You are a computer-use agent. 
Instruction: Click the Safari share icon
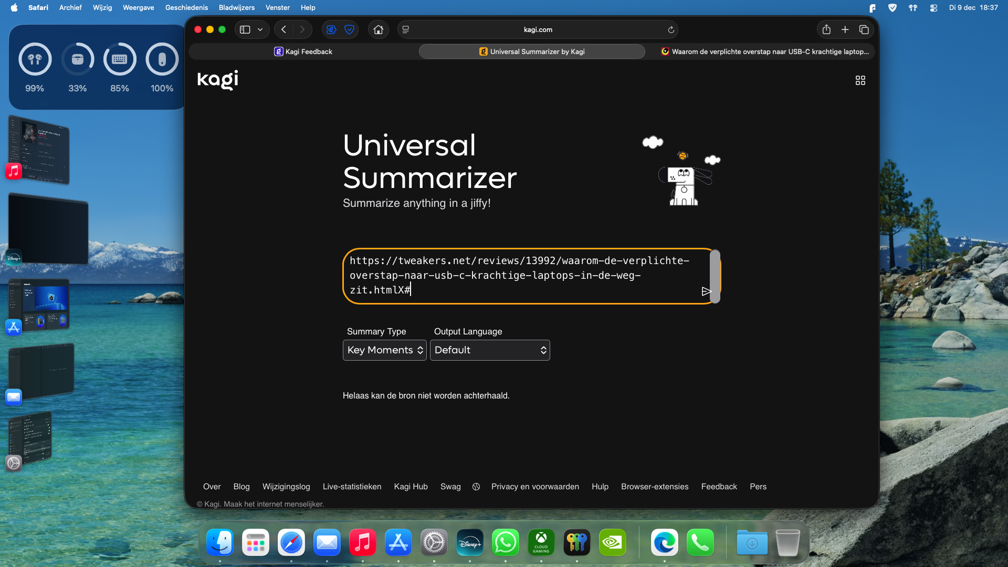[x=826, y=30]
